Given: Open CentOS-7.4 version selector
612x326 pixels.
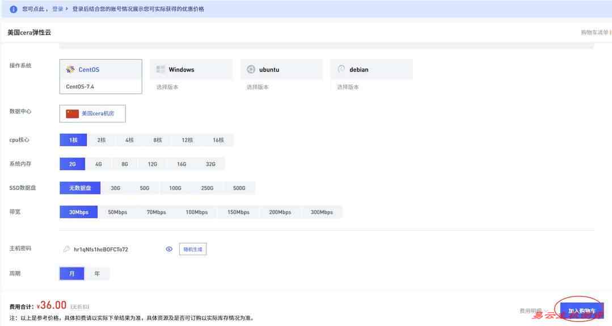Looking at the screenshot, I should click(x=101, y=87).
